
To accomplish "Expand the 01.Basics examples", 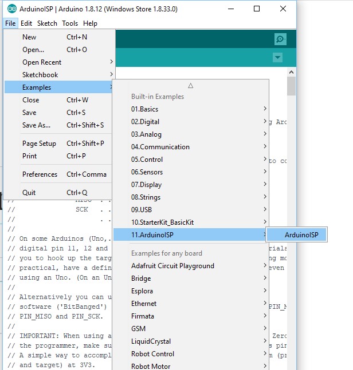I will point(191,109).
